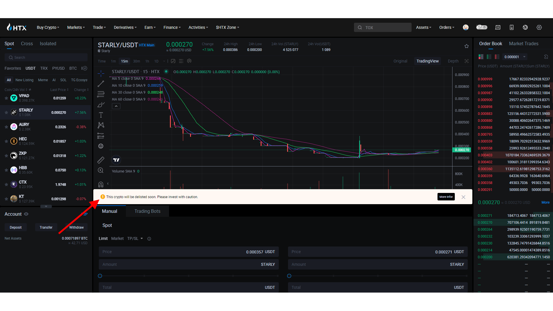
Task: Toggle the header switch showing 0
Action: pos(482,27)
